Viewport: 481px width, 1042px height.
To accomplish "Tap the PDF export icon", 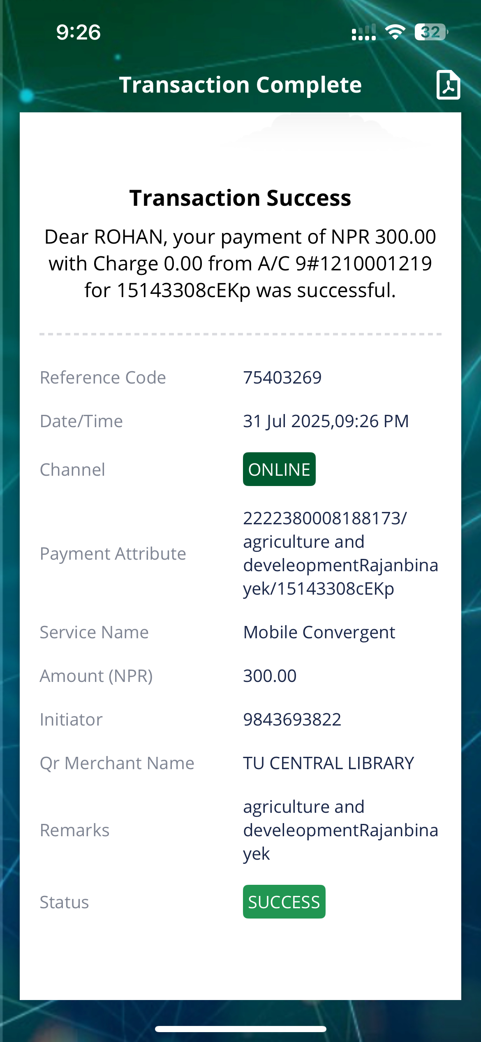I will [x=448, y=85].
